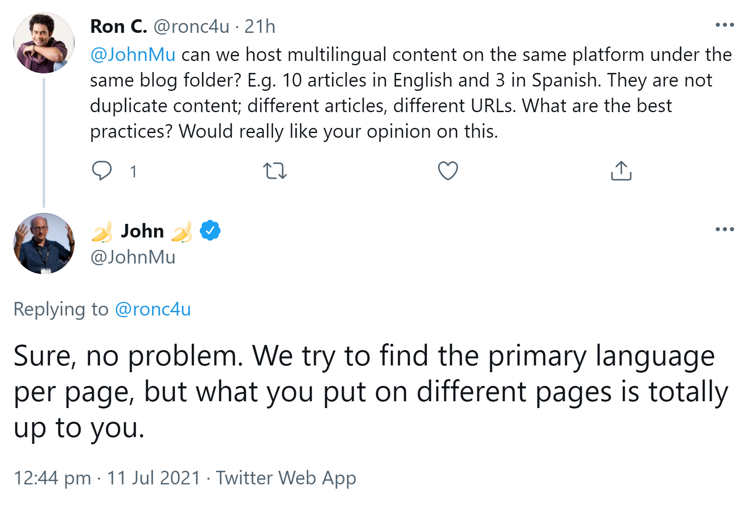Open John's display name
This screenshot has height=507, width=749.
142,231
